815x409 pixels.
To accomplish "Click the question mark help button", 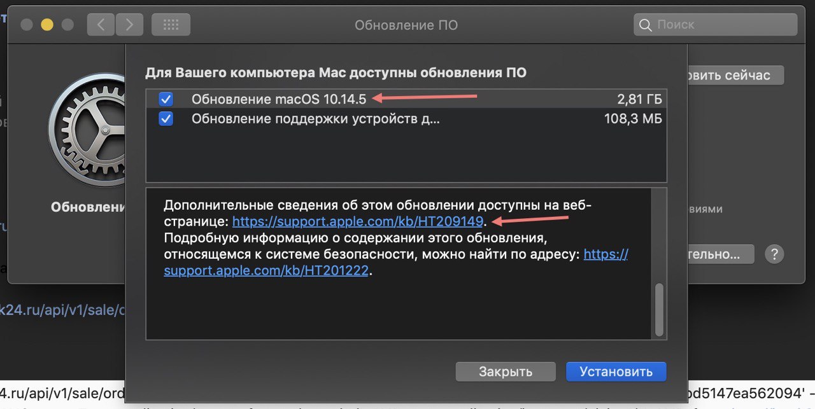I will pos(774,254).
